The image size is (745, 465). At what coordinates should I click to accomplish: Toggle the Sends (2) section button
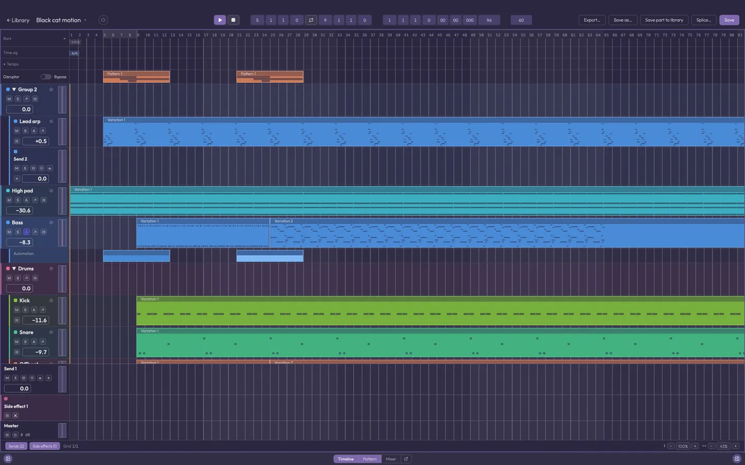pos(17,446)
